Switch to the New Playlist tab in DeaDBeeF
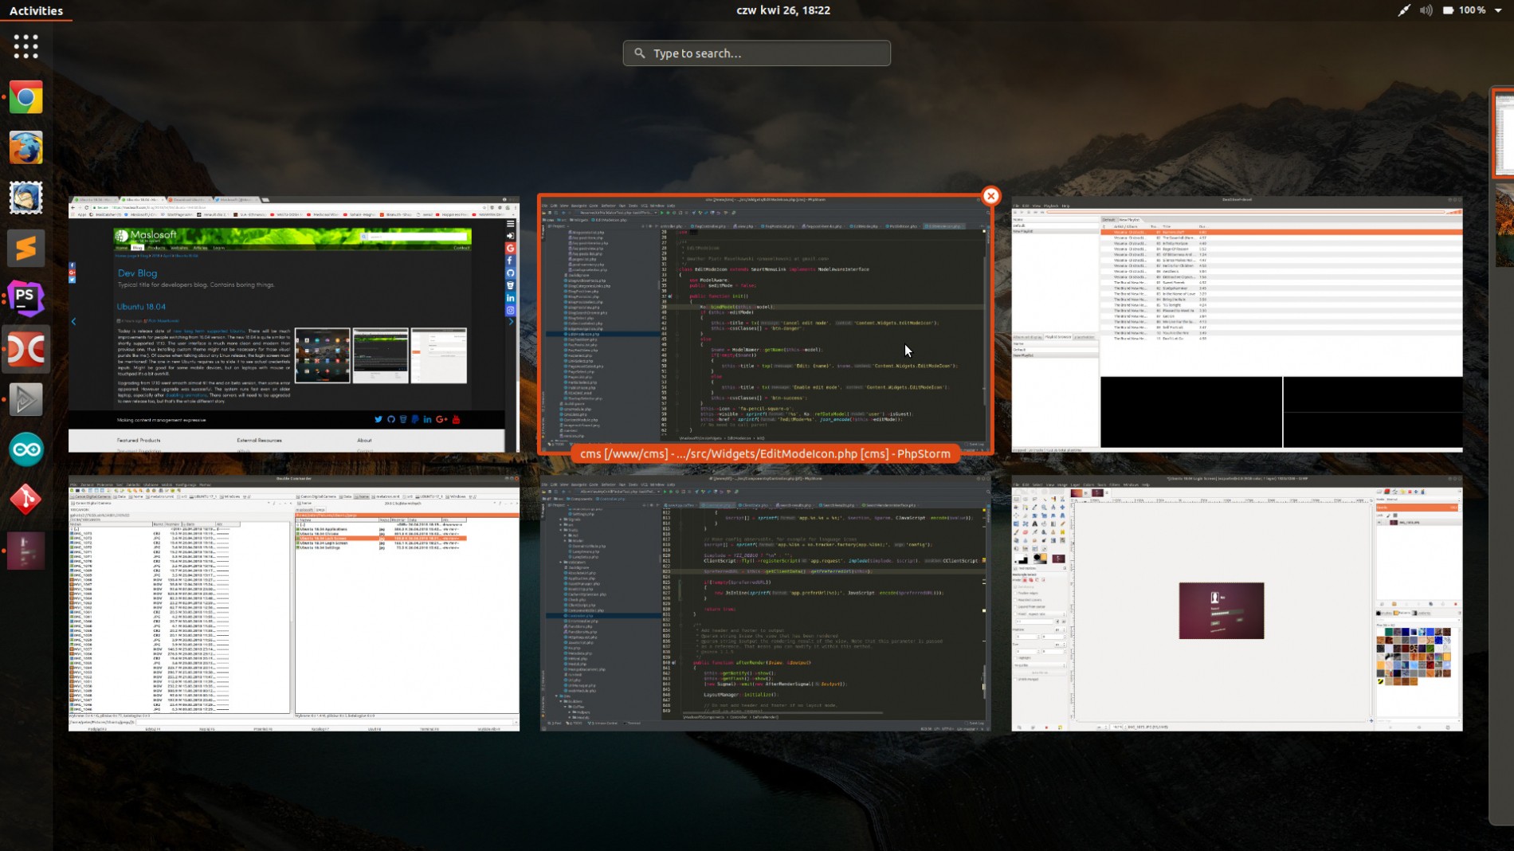1514x851 pixels. click(1129, 221)
